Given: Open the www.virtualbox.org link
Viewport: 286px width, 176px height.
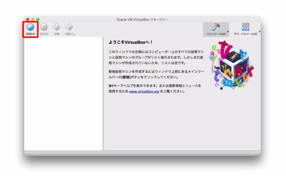Looking at the screenshot, I should 144,91.
